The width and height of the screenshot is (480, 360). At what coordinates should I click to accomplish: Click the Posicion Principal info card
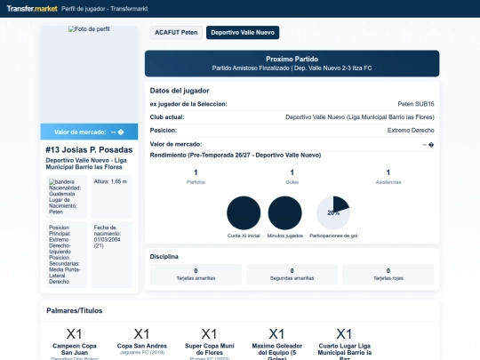(x=67, y=254)
